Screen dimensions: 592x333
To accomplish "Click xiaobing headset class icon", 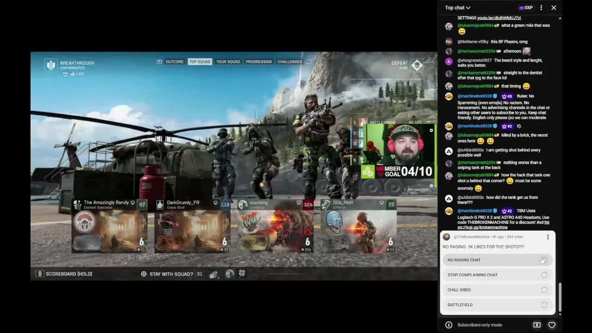I will pos(243,204).
